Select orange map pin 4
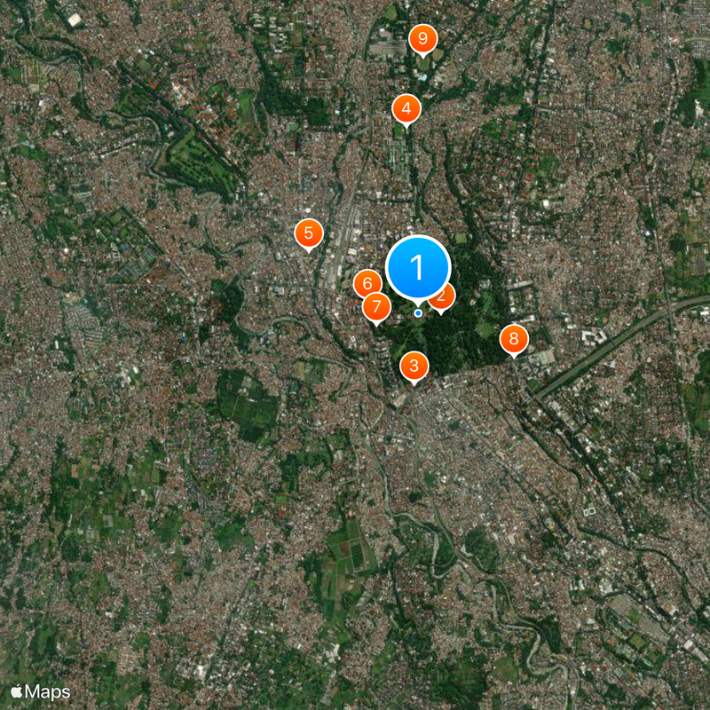 (406, 109)
